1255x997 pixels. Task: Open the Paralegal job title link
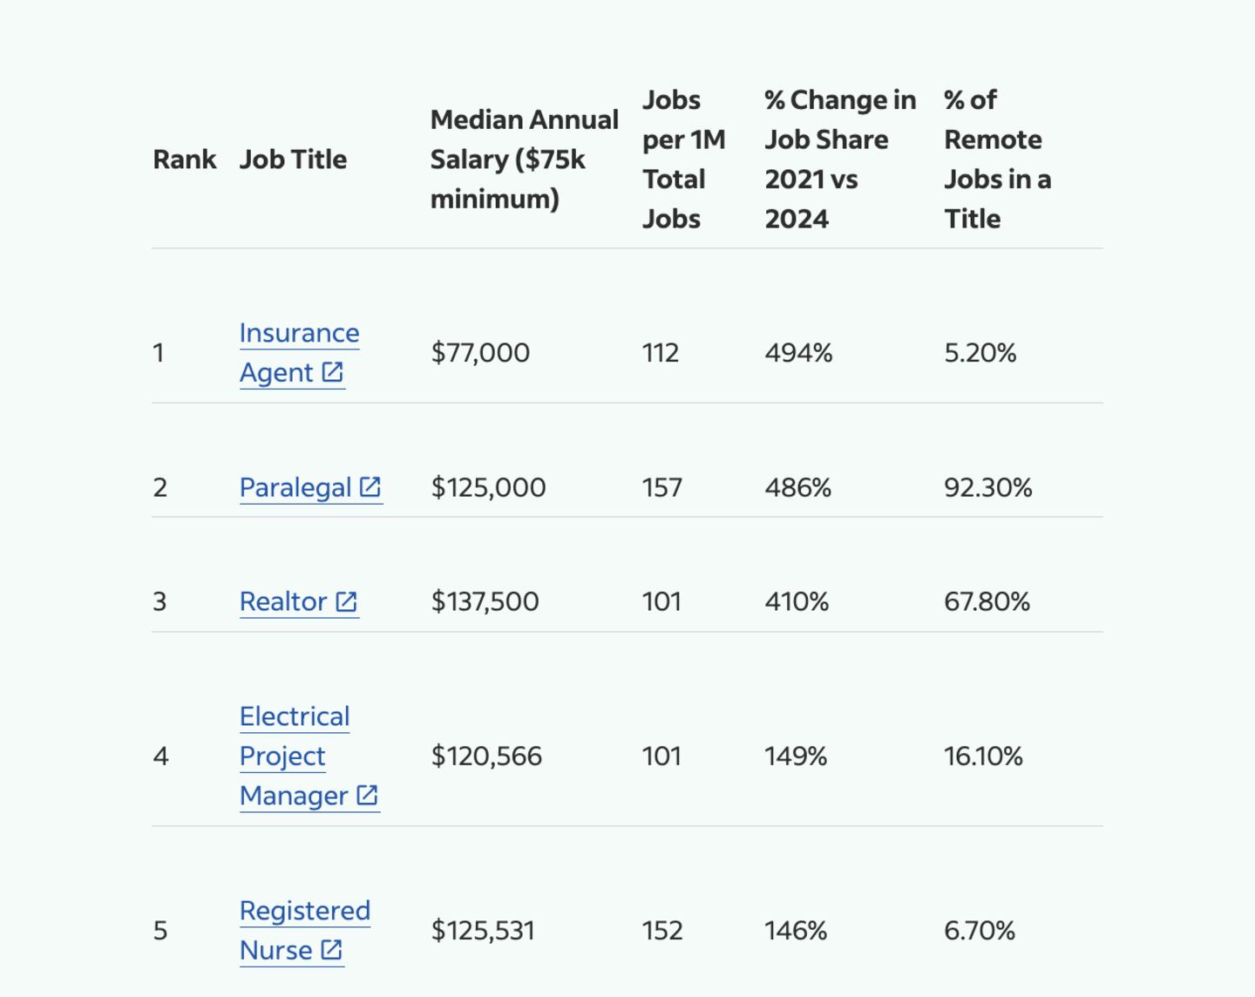(295, 488)
